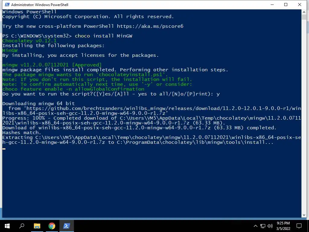
Task: Select PowerShell taskbar button
Action: [x=66, y=226]
